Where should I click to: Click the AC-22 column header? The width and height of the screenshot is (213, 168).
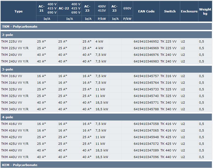pyautogui.click(x=64, y=8)
